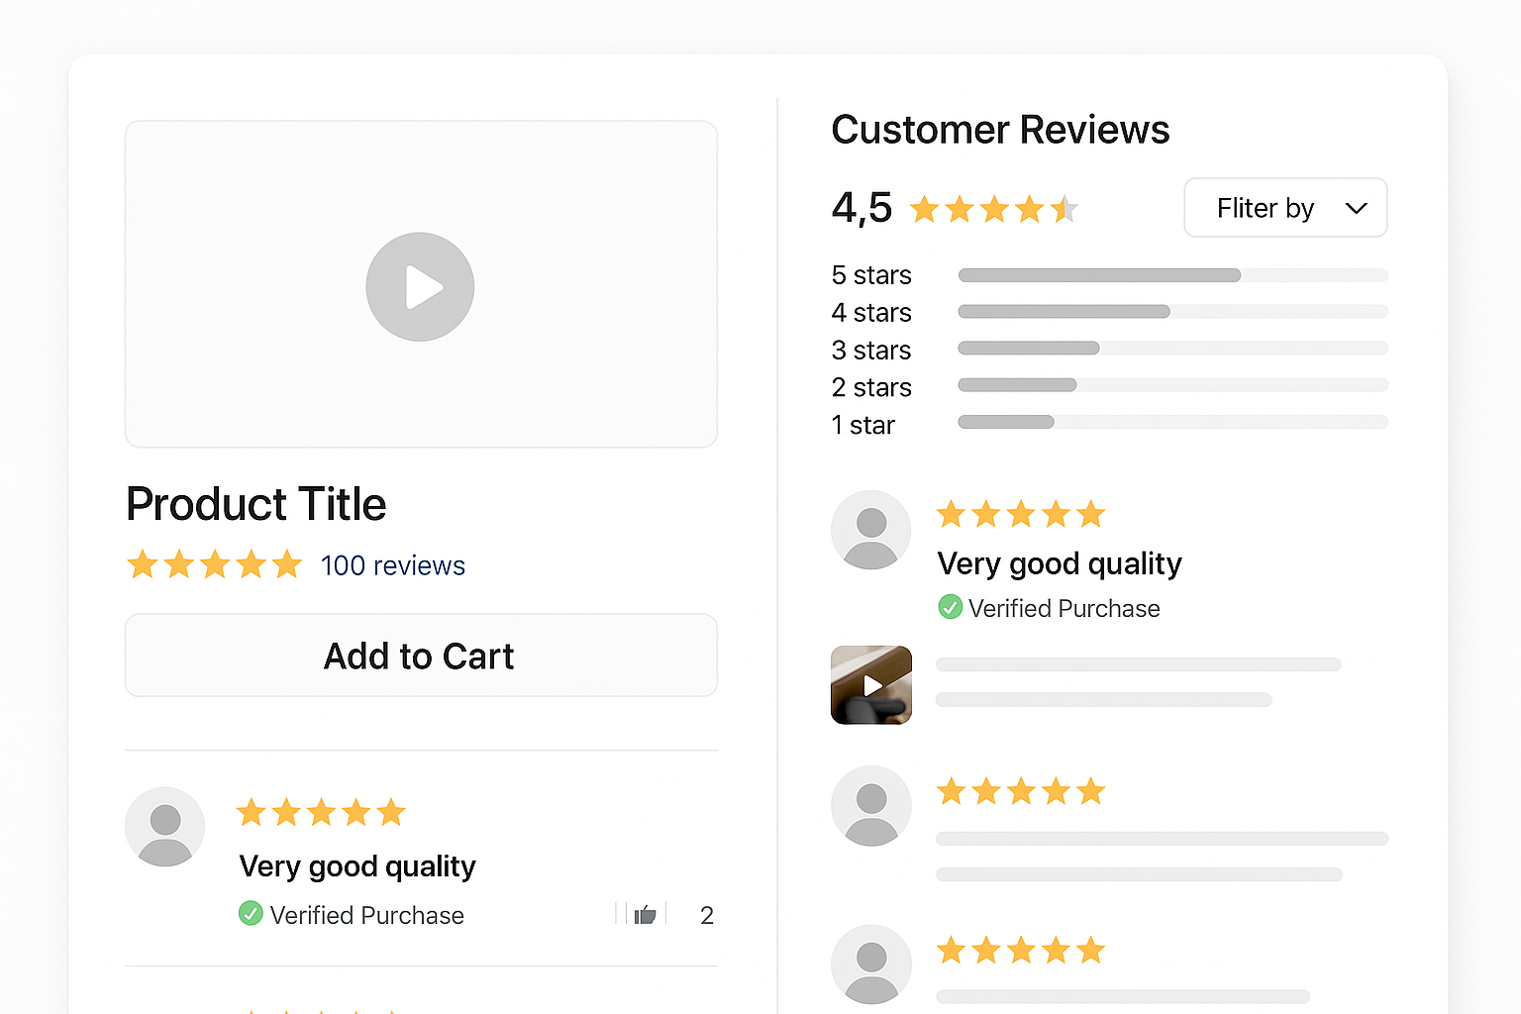Click the second reviewer's profile avatar
1521x1014 pixels.
click(x=870, y=806)
